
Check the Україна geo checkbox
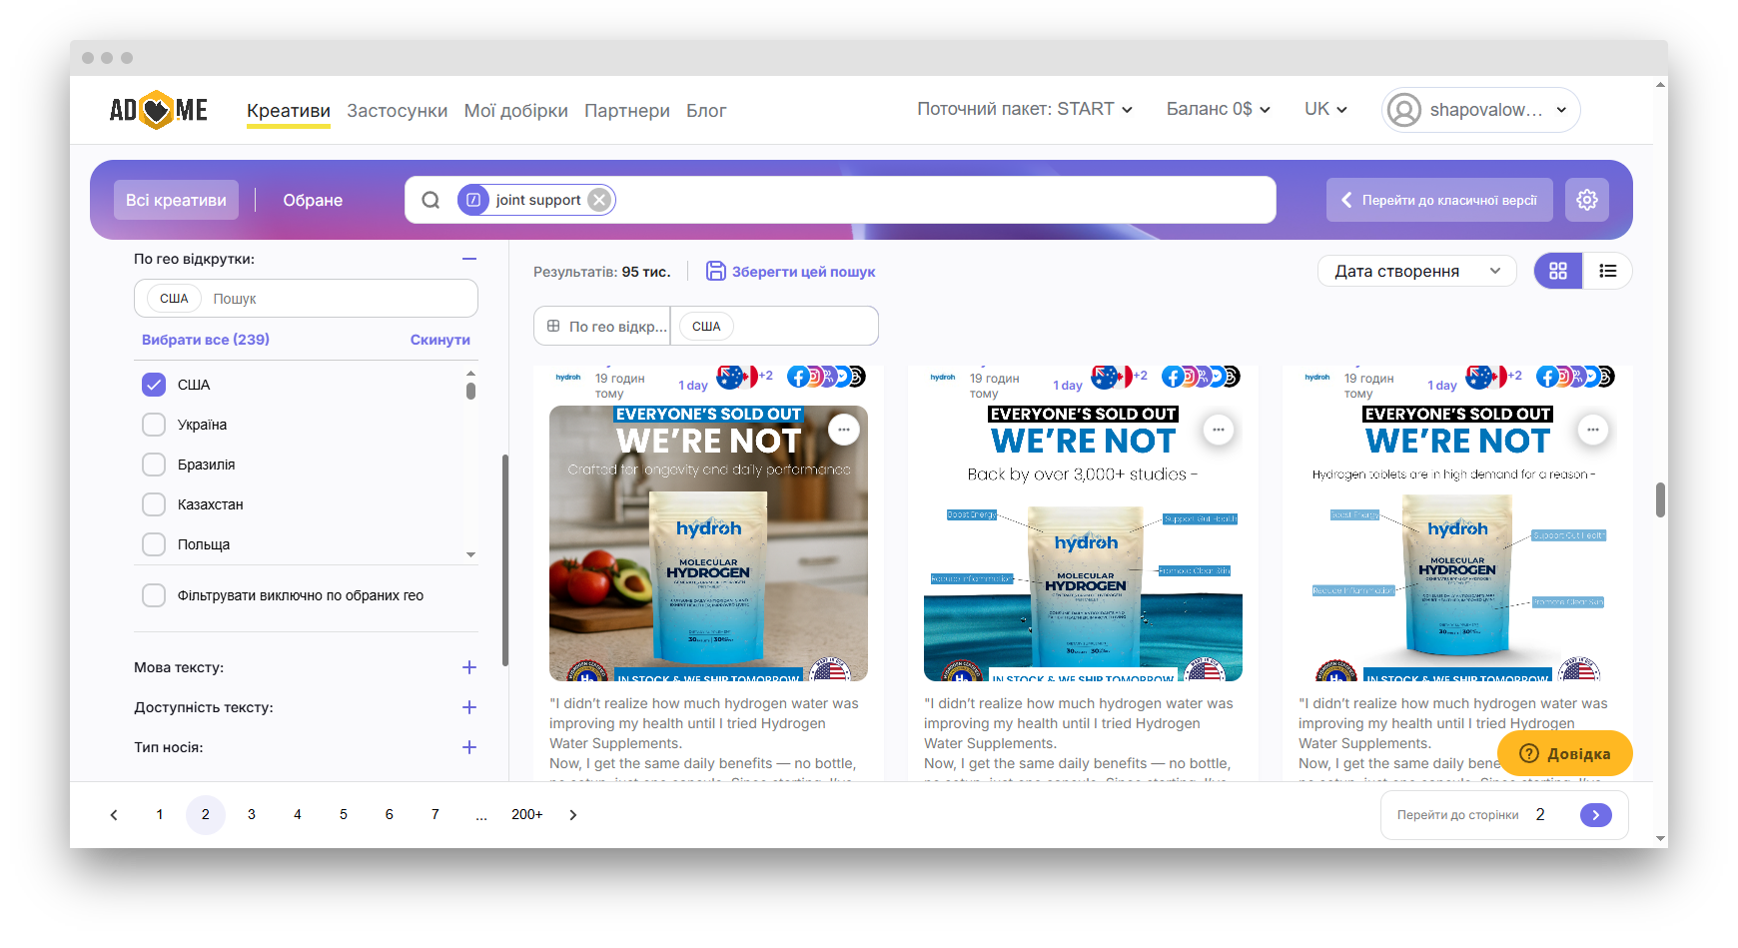tap(154, 425)
